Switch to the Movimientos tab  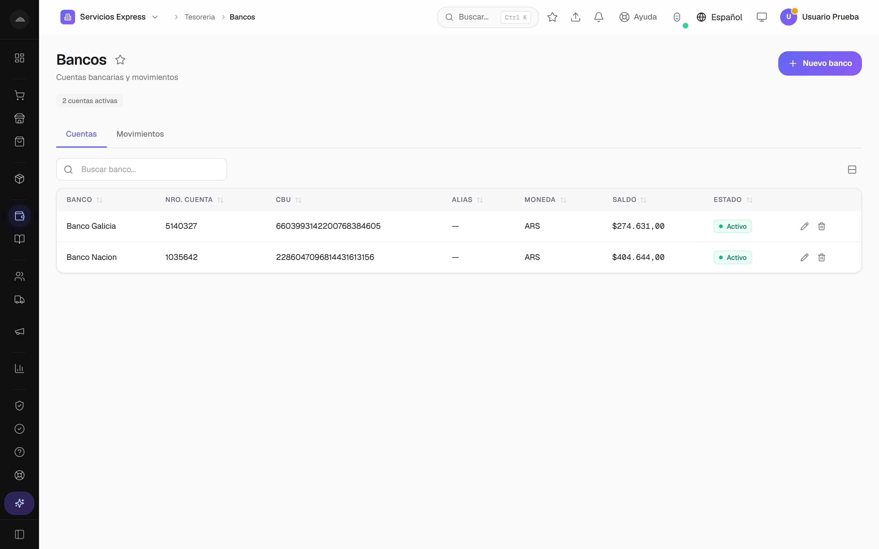tap(140, 134)
